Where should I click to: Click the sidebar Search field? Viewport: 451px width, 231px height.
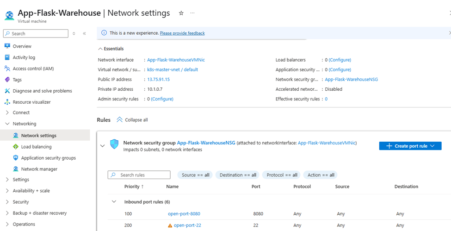(36, 33)
